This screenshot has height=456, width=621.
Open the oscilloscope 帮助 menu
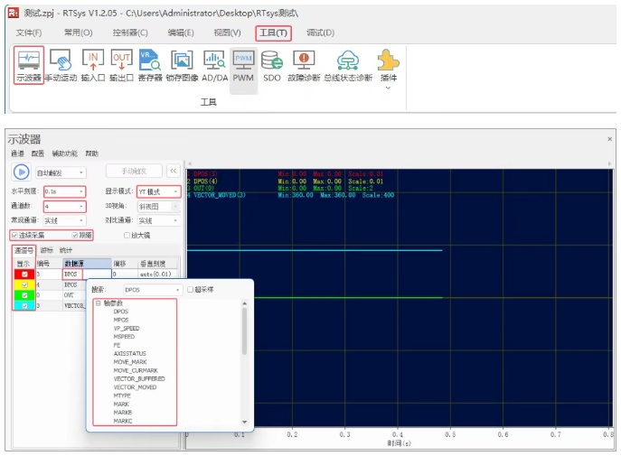[92, 154]
